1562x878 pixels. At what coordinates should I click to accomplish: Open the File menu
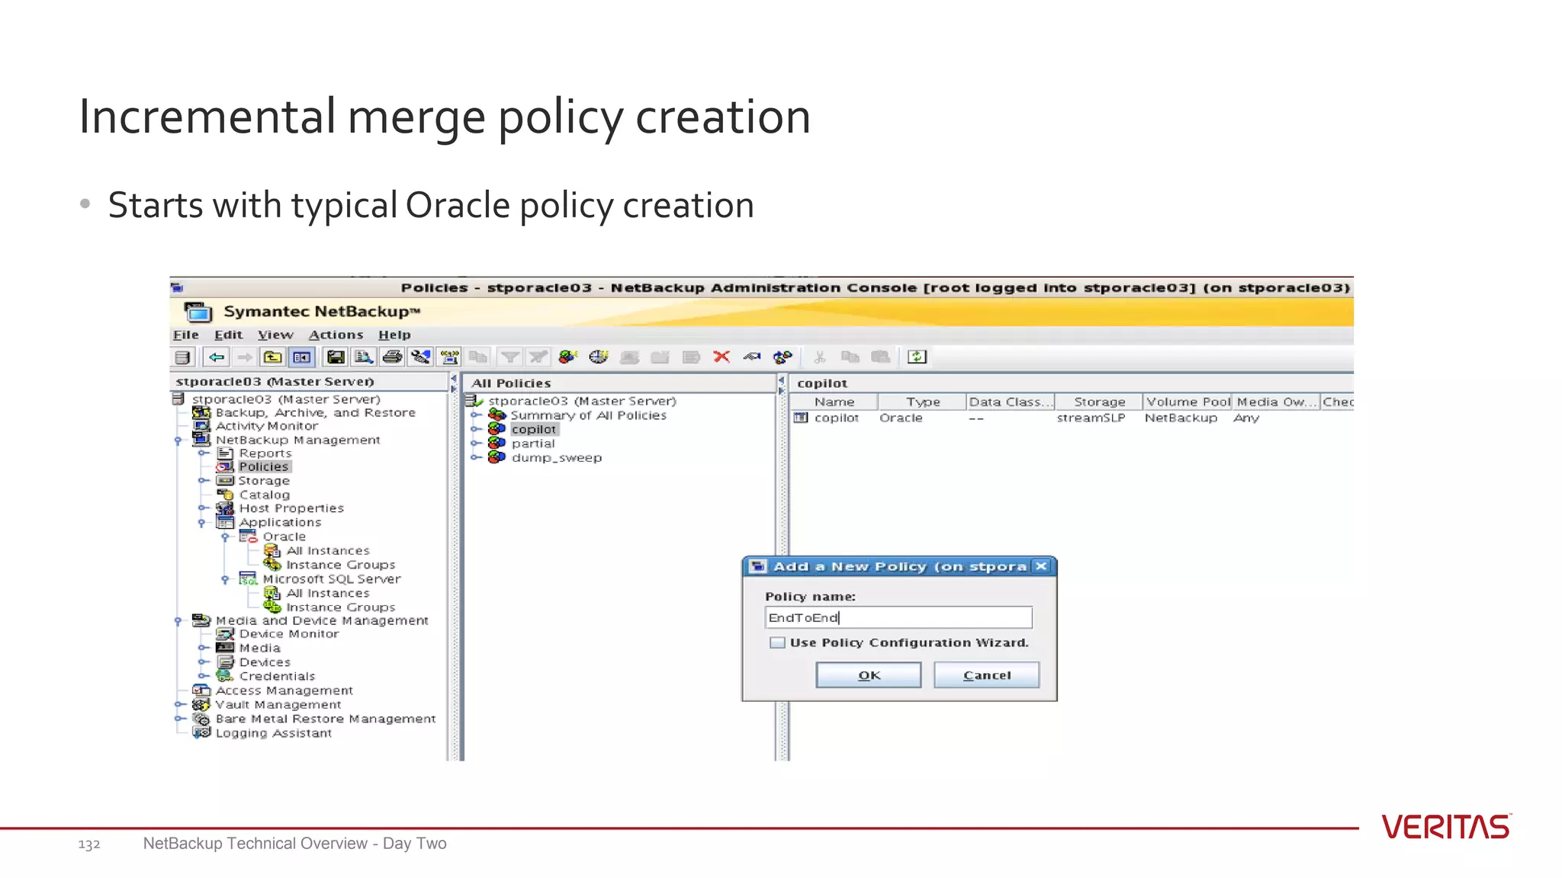click(x=186, y=335)
